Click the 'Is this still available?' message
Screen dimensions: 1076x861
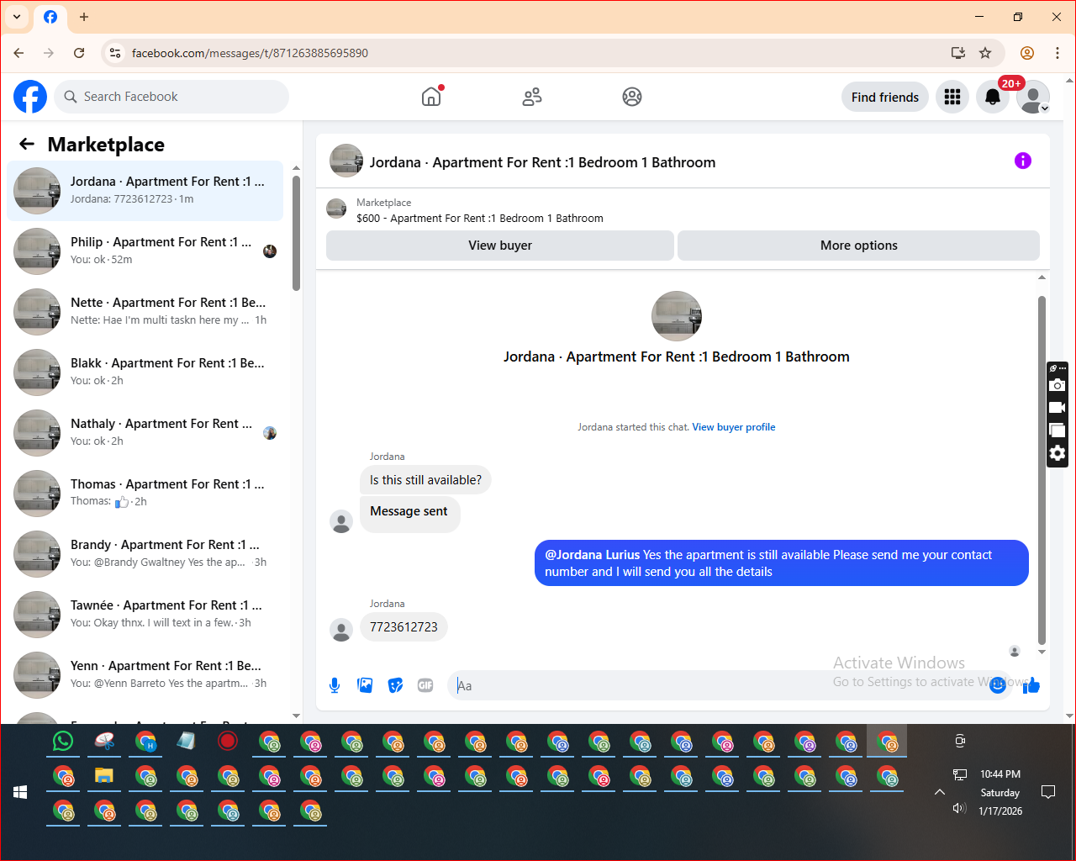[425, 480]
